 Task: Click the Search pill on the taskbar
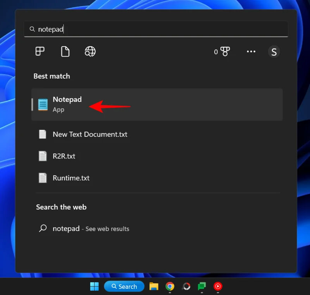pos(124,286)
